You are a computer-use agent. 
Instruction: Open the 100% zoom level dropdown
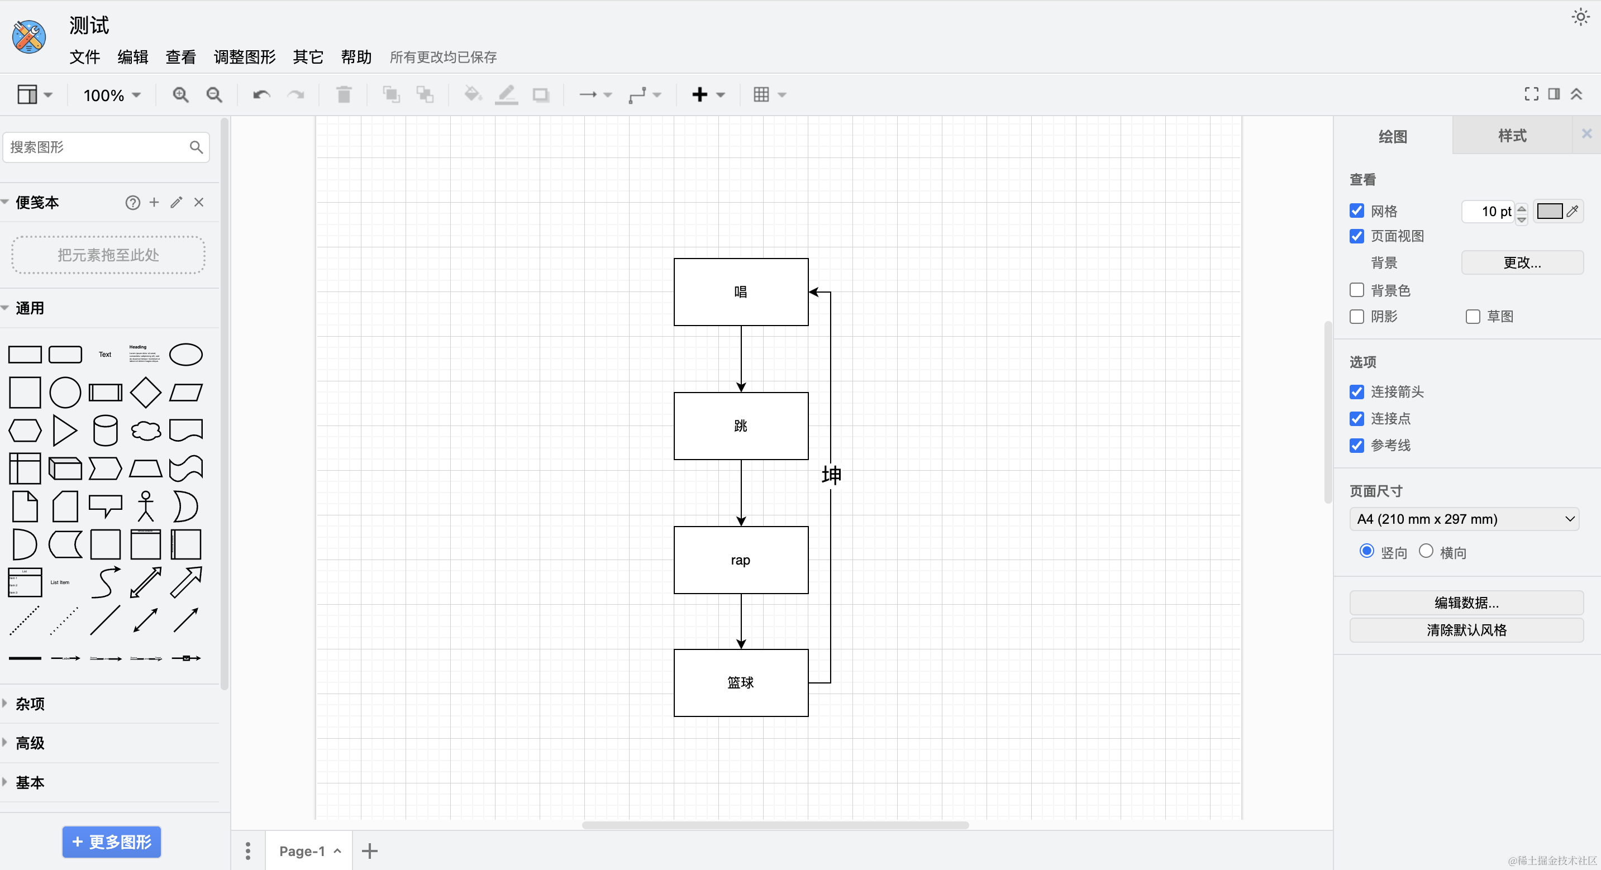112,95
